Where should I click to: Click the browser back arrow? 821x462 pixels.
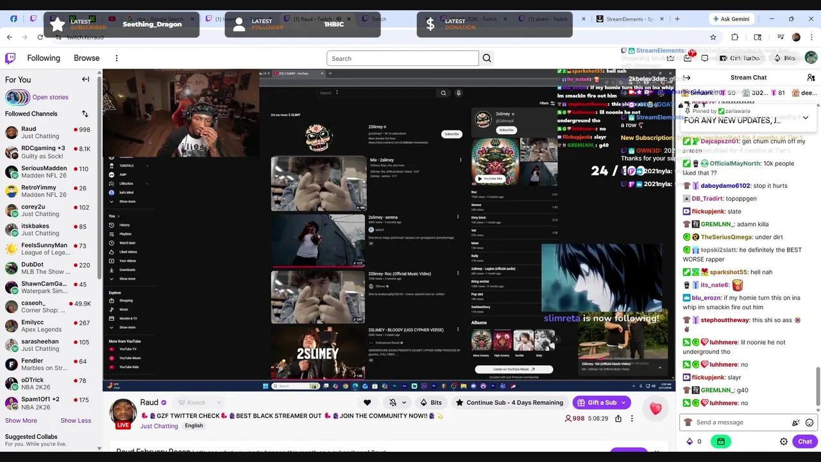tap(10, 37)
